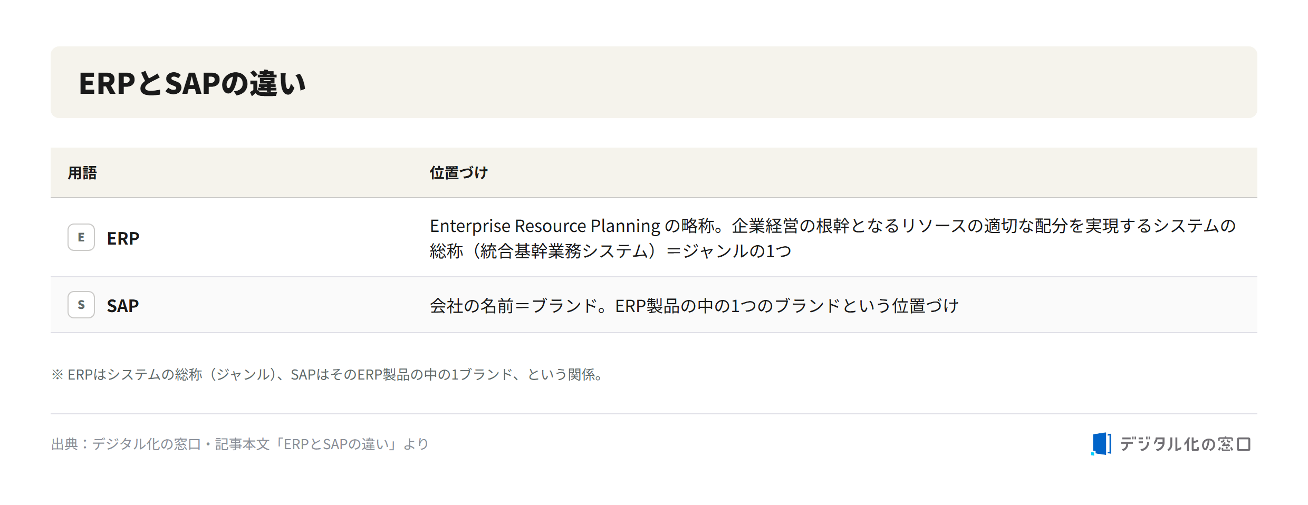The width and height of the screenshot is (1308, 505).
Task: Click the blue デジタル化の窓口 logo icon
Action: (x=1101, y=444)
